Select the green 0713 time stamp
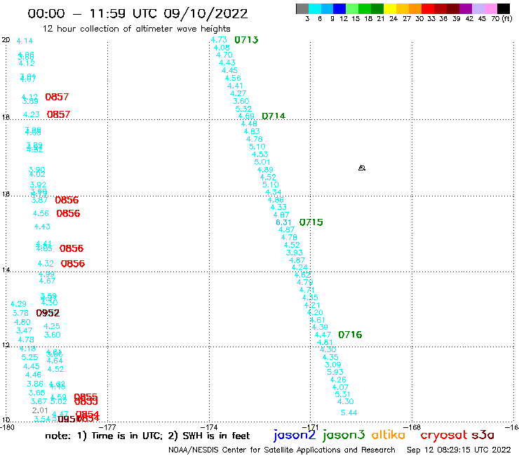Viewport: 519px width, 456px height. pyautogui.click(x=246, y=40)
